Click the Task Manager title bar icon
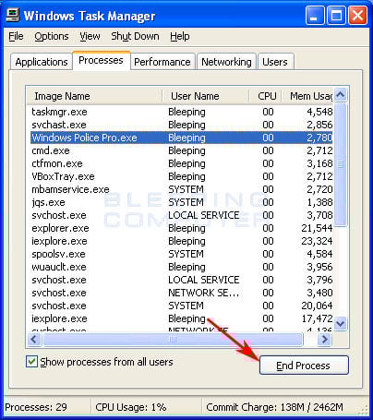Screen dimensions: 373x420 [13, 15]
